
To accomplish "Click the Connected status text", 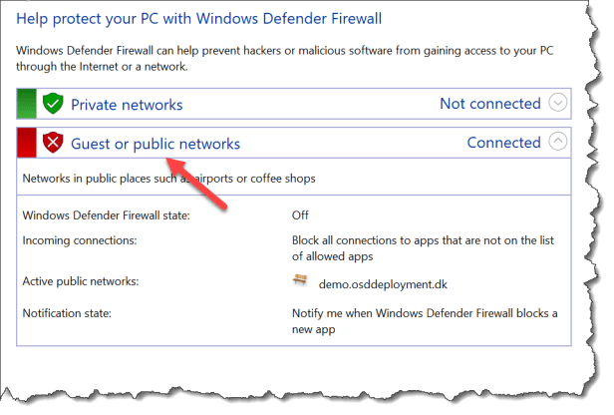I will click(x=503, y=143).
